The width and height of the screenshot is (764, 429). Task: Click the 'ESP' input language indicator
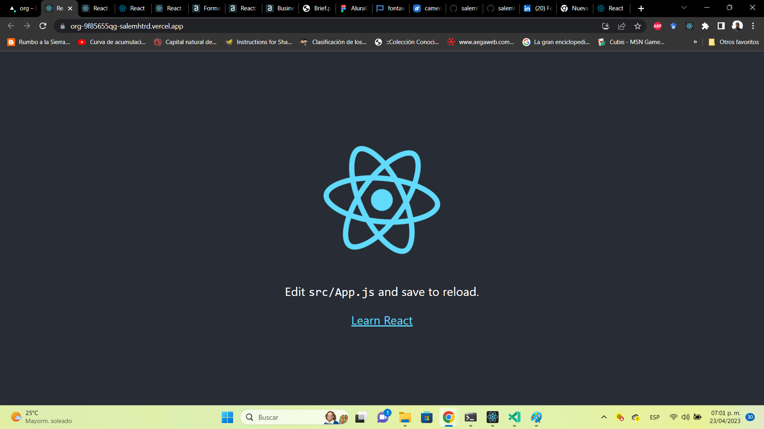point(655,417)
